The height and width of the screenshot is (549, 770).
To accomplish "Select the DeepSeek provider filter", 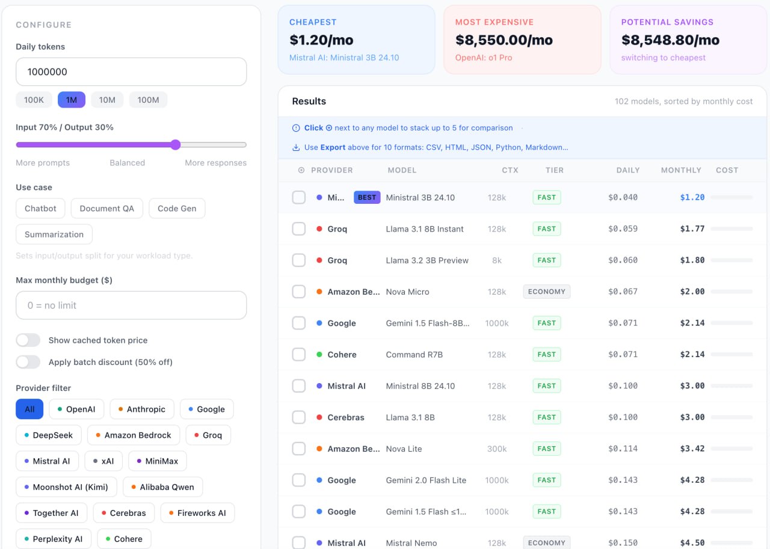I will point(49,435).
